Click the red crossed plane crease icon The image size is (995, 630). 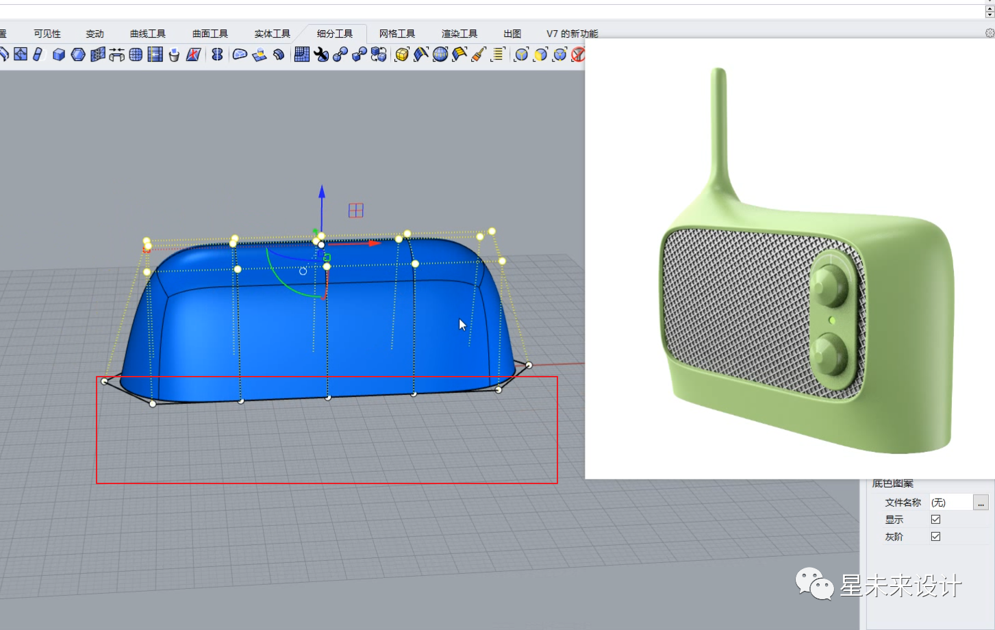point(194,55)
